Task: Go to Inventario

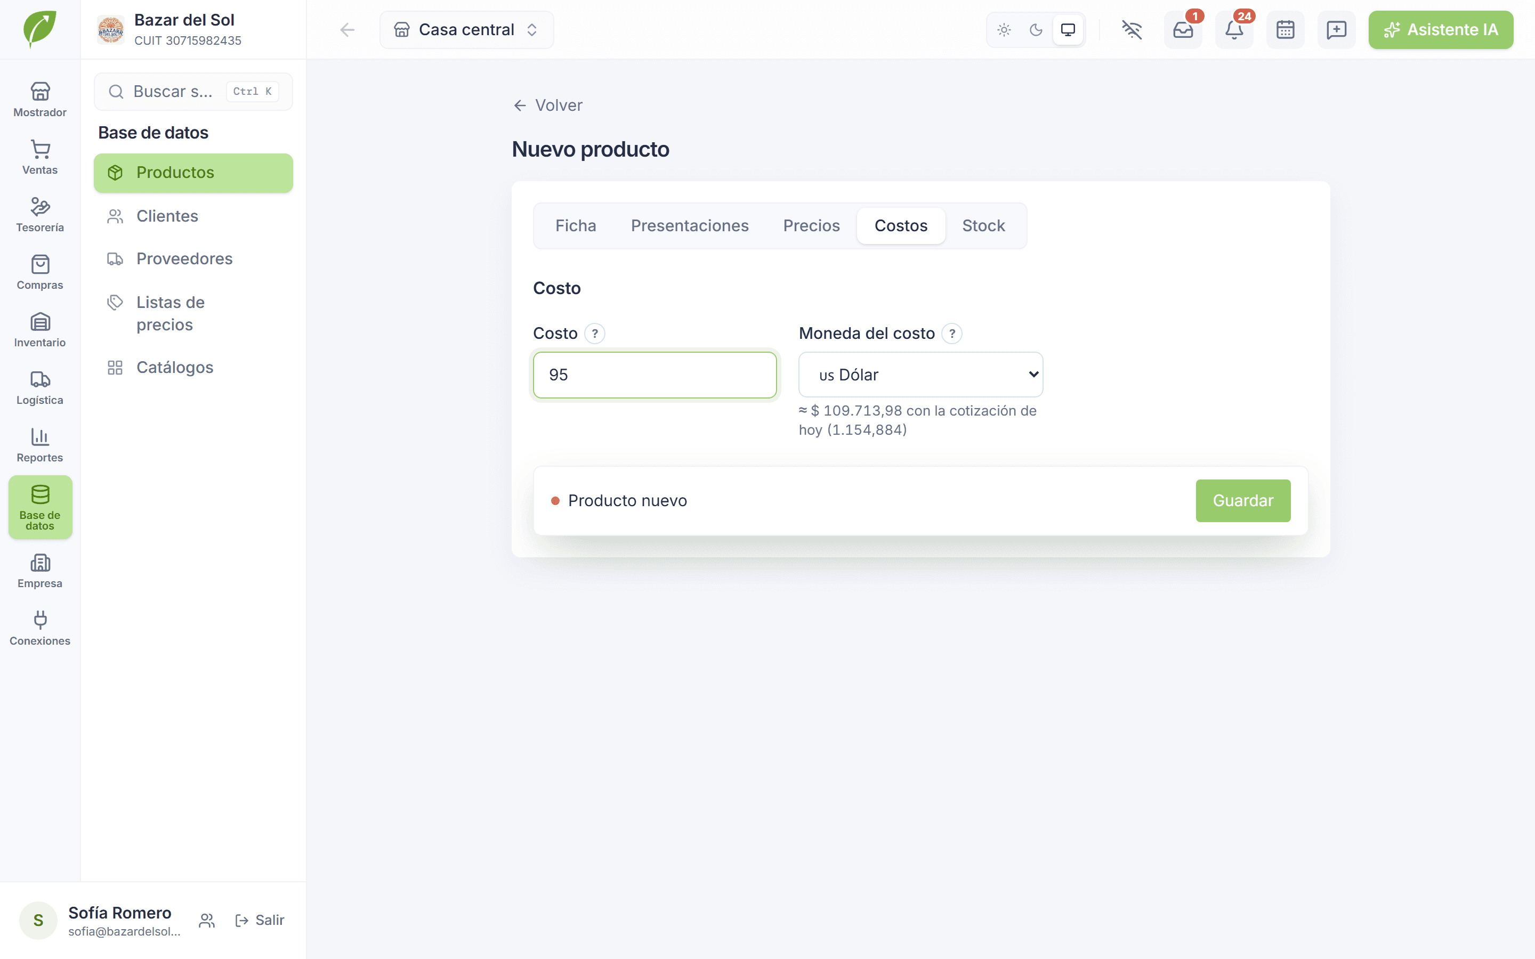Action: [40, 330]
